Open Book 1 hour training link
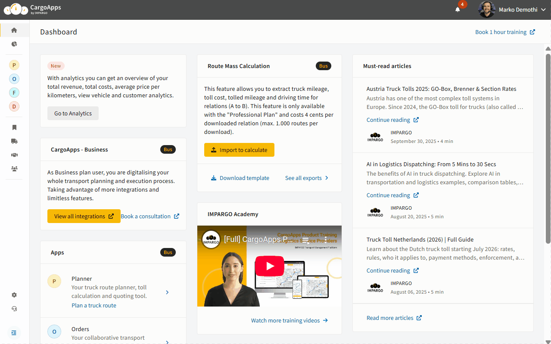The height and width of the screenshot is (344, 551). (505, 32)
